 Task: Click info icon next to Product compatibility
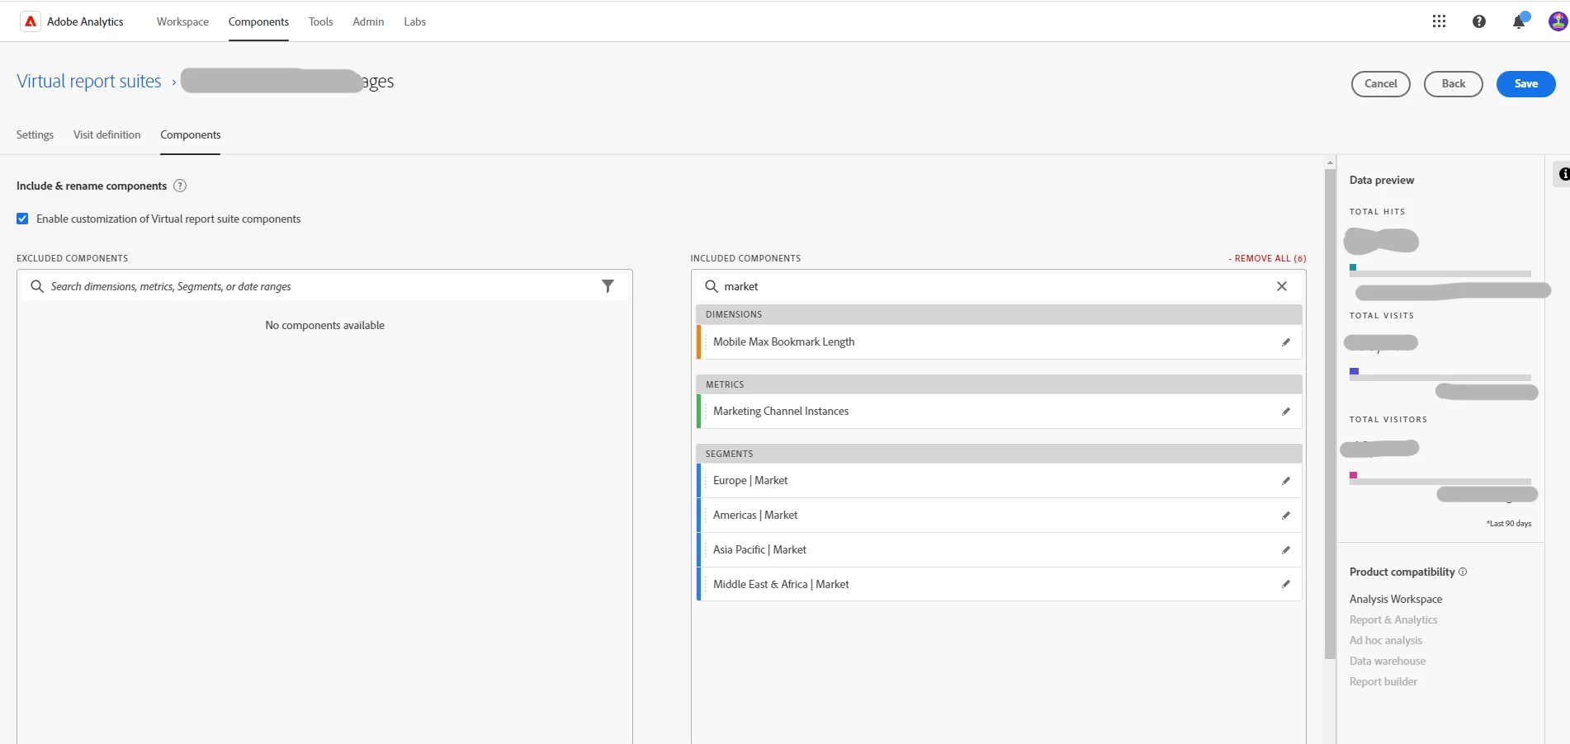point(1463,572)
